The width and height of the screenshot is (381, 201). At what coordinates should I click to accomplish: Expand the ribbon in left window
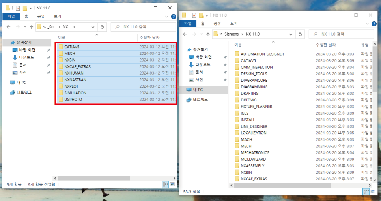pyautogui.click(x=167, y=17)
